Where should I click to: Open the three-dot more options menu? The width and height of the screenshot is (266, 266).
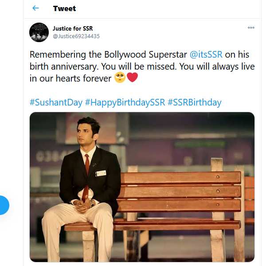(x=251, y=27)
